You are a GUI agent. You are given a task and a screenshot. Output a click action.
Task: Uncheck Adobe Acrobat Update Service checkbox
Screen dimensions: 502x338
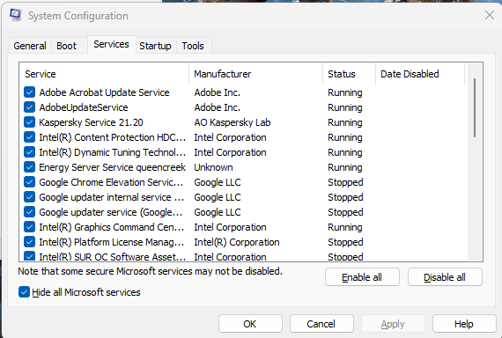pos(29,92)
